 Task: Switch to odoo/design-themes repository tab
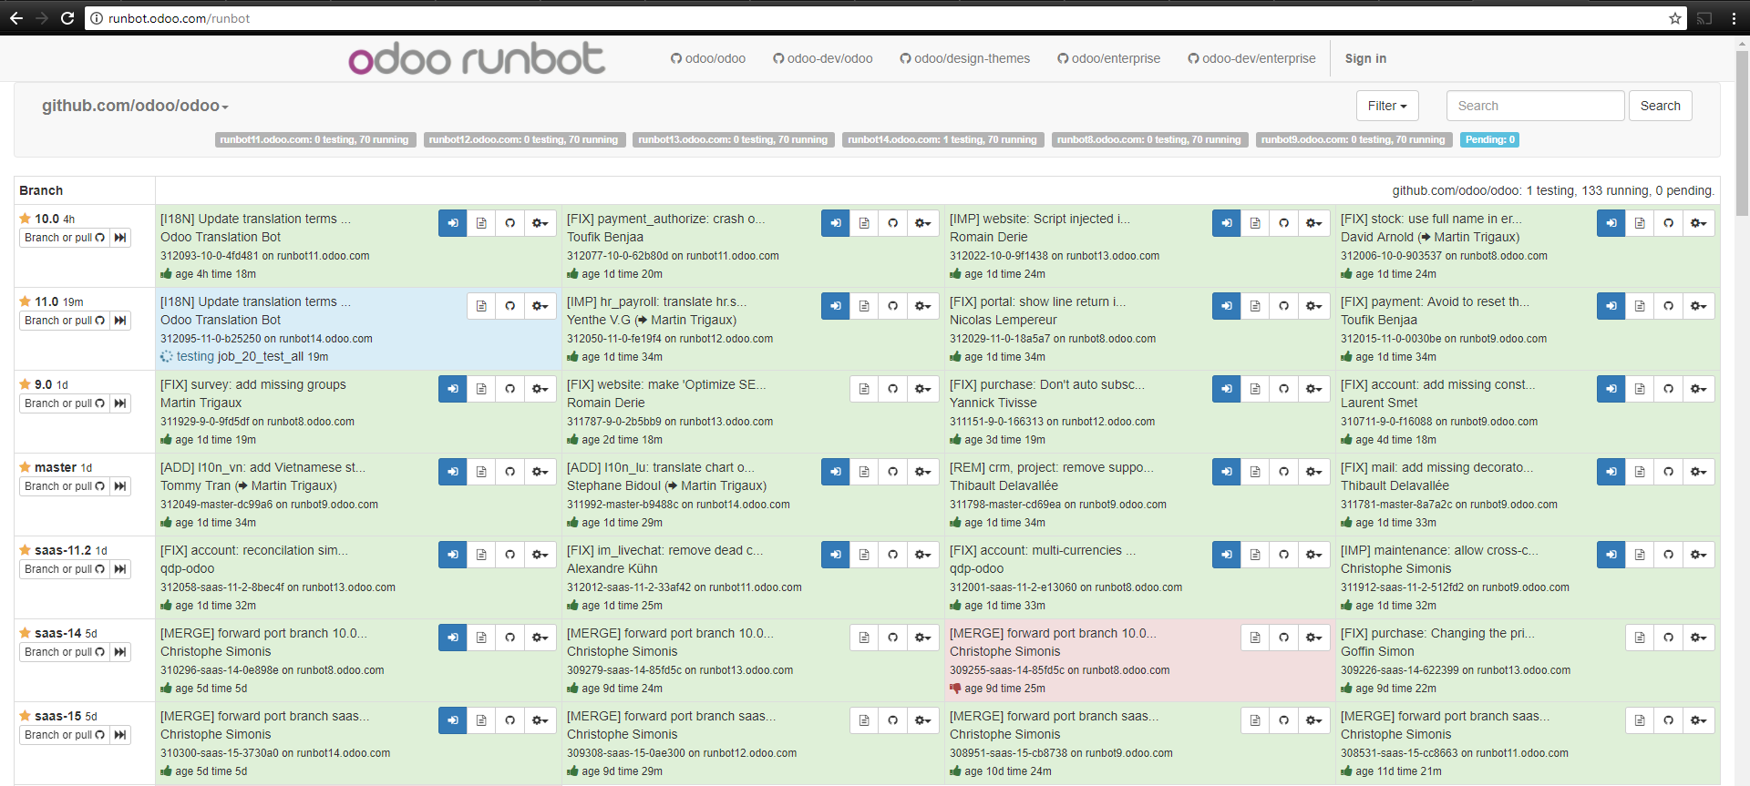(965, 58)
